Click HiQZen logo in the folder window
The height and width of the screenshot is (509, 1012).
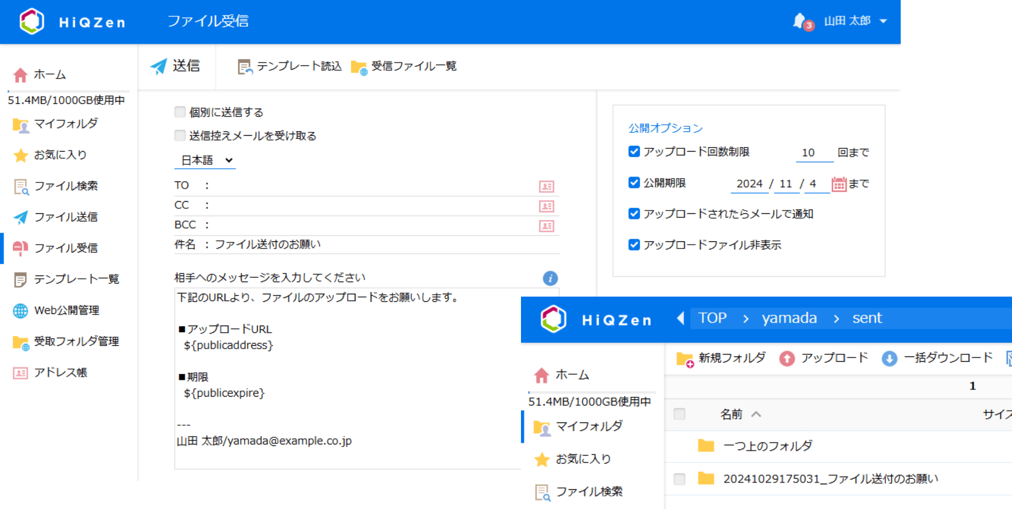(x=596, y=320)
